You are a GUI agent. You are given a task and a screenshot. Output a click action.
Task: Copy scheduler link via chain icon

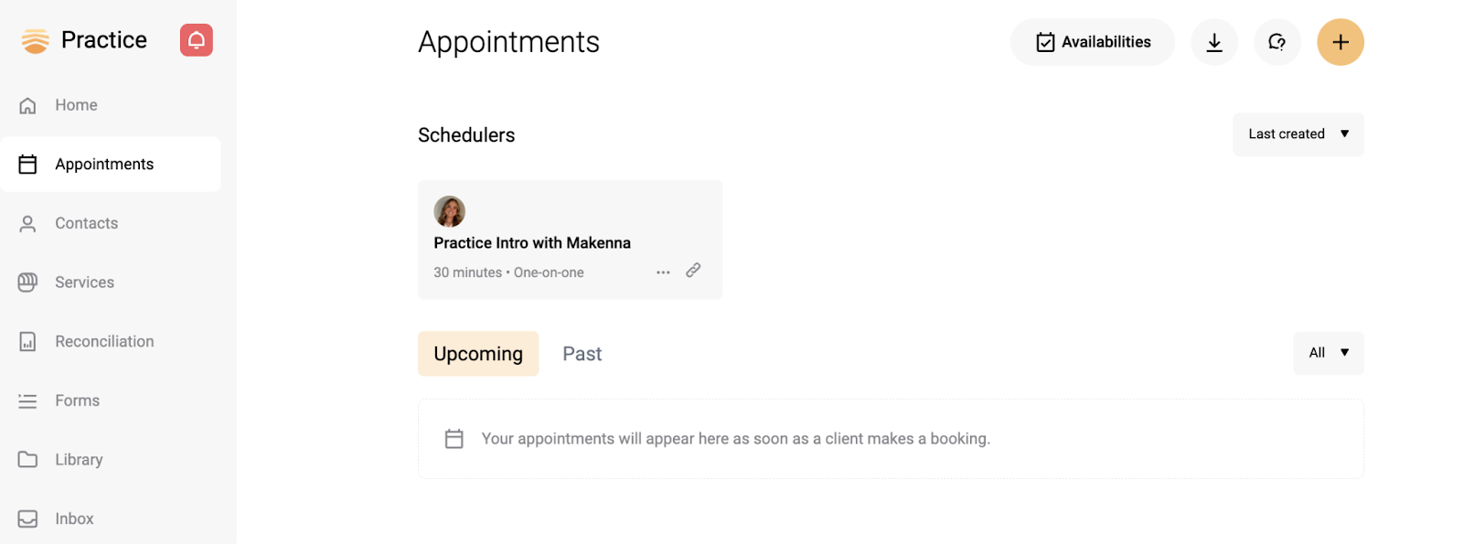coord(693,271)
